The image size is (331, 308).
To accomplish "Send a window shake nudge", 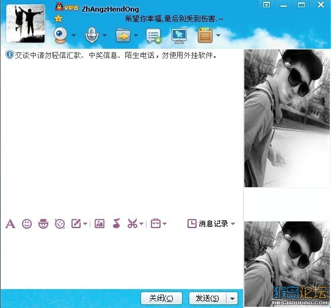I will coord(60,224).
